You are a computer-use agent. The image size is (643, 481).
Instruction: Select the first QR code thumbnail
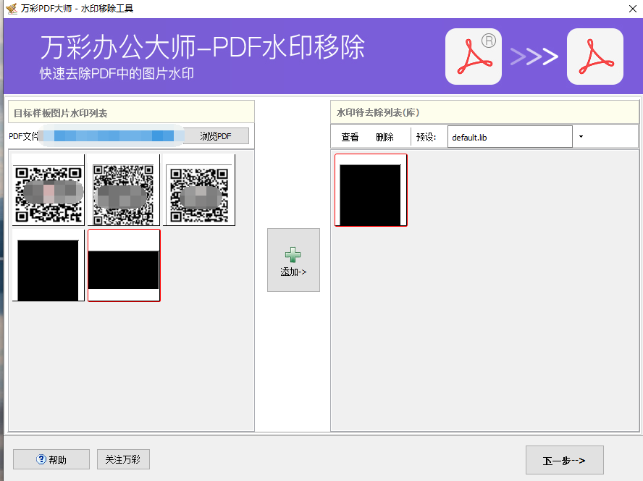click(x=49, y=190)
